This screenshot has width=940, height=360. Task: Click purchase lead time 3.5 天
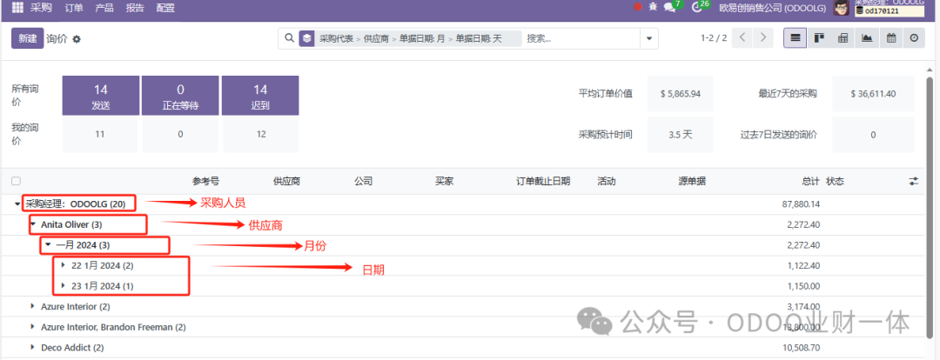point(680,135)
